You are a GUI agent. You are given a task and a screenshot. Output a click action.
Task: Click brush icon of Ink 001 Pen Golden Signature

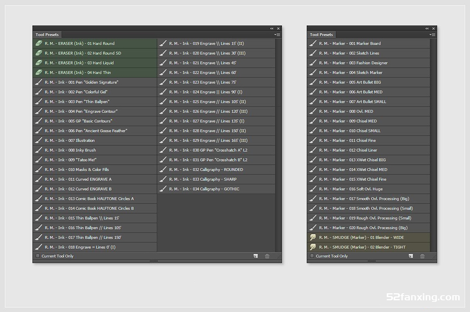point(38,82)
